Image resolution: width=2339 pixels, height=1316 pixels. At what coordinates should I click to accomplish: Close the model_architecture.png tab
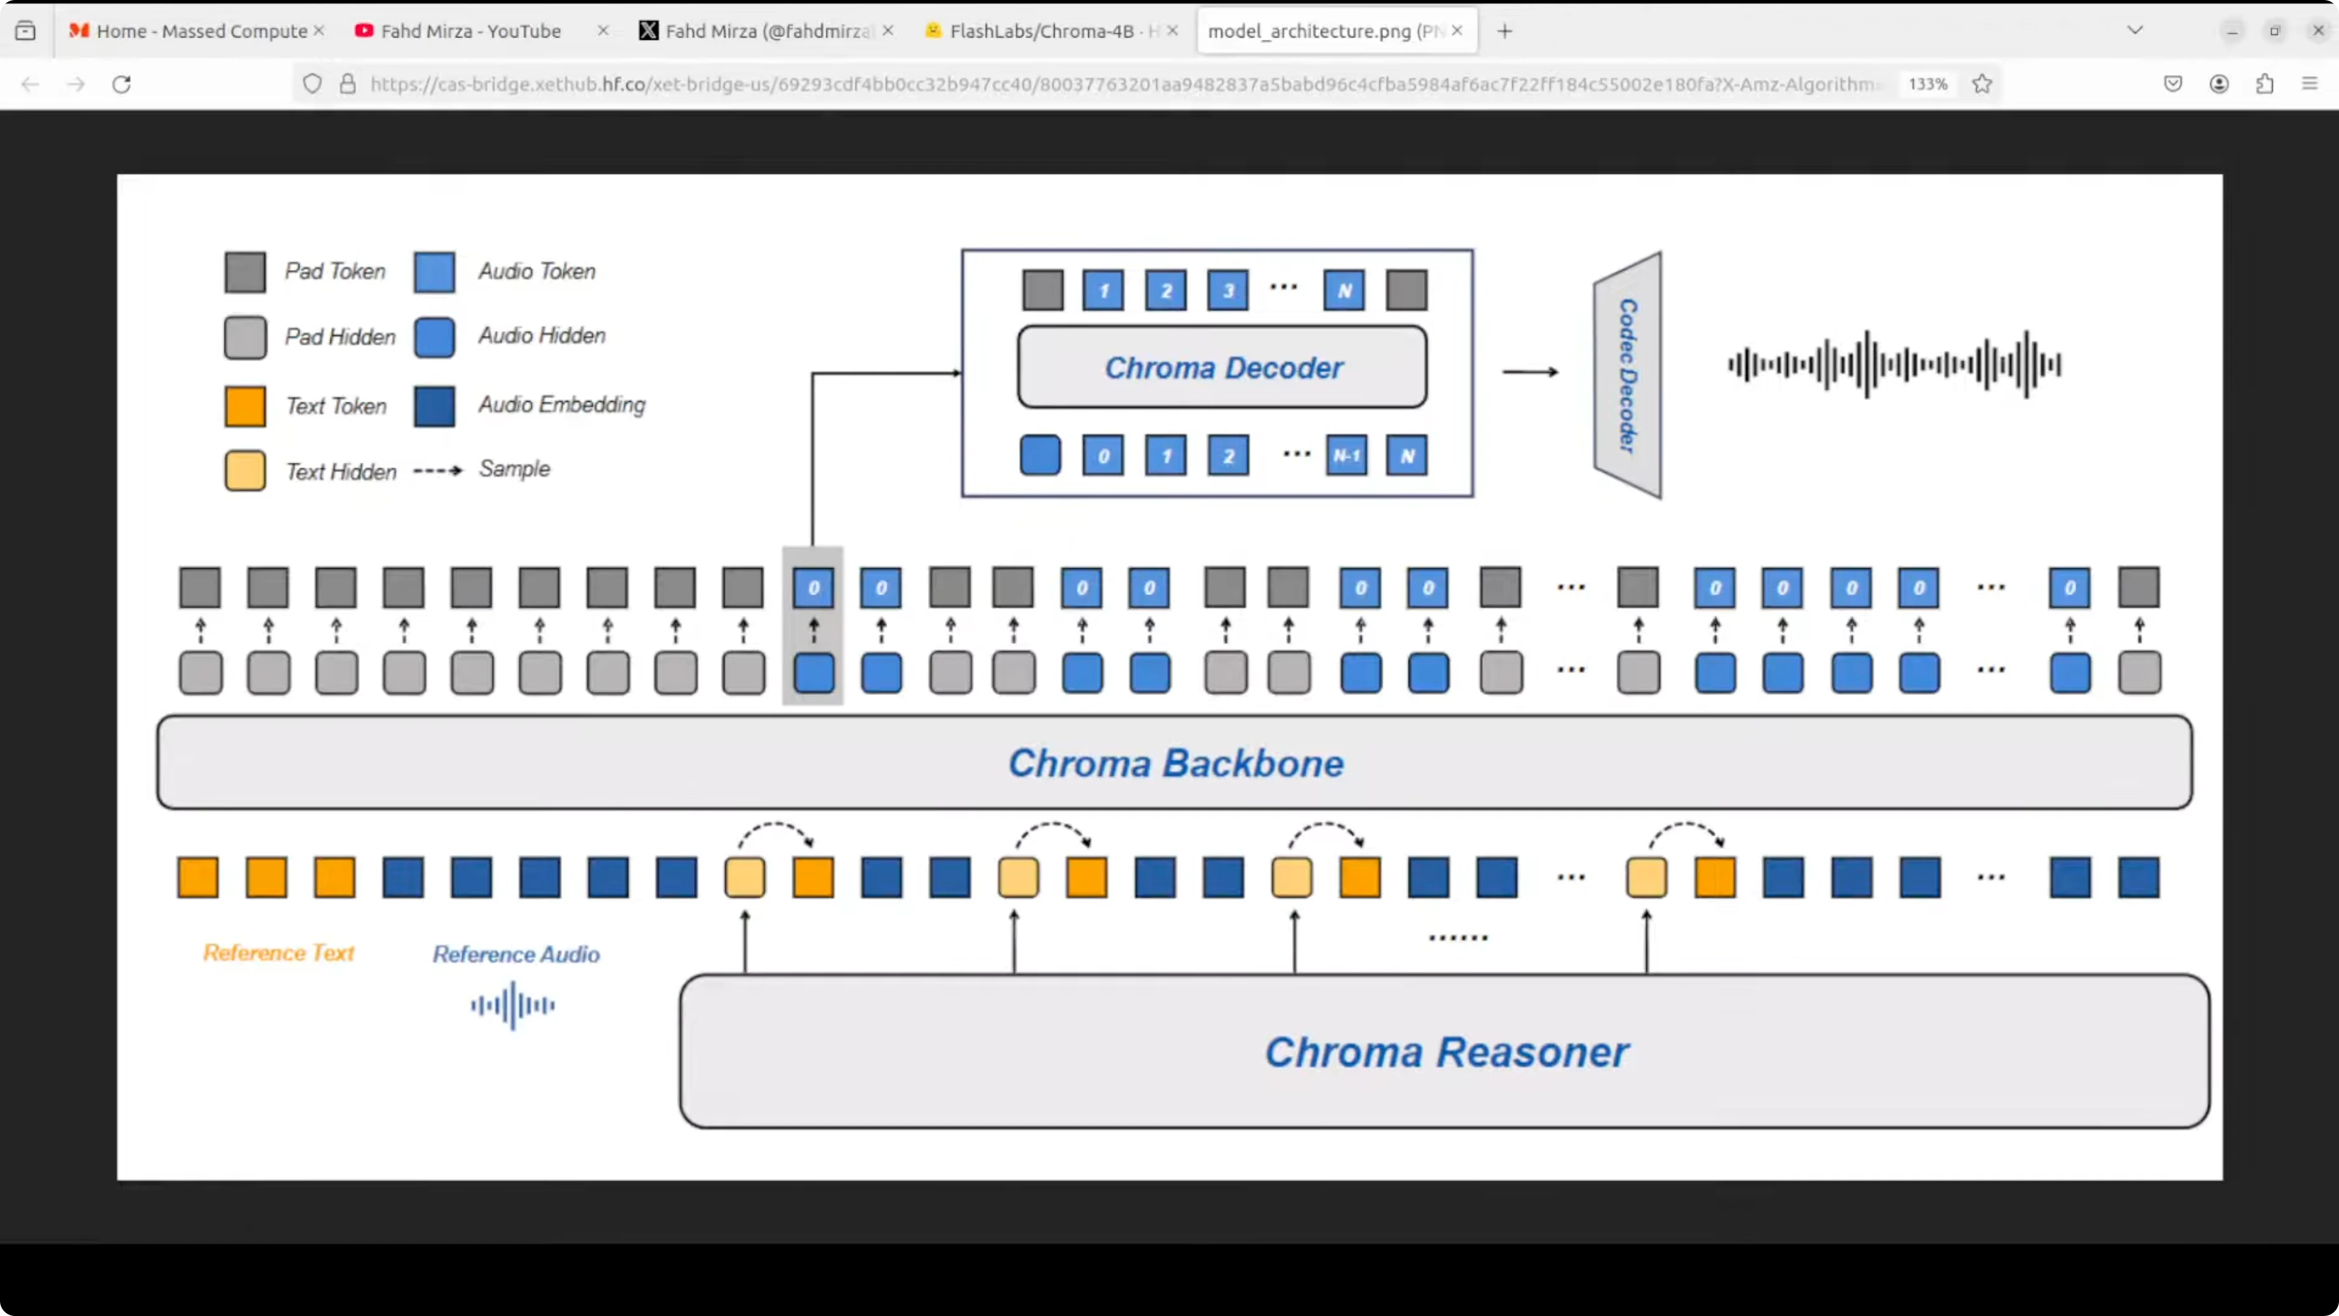pyautogui.click(x=1457, y=31)
